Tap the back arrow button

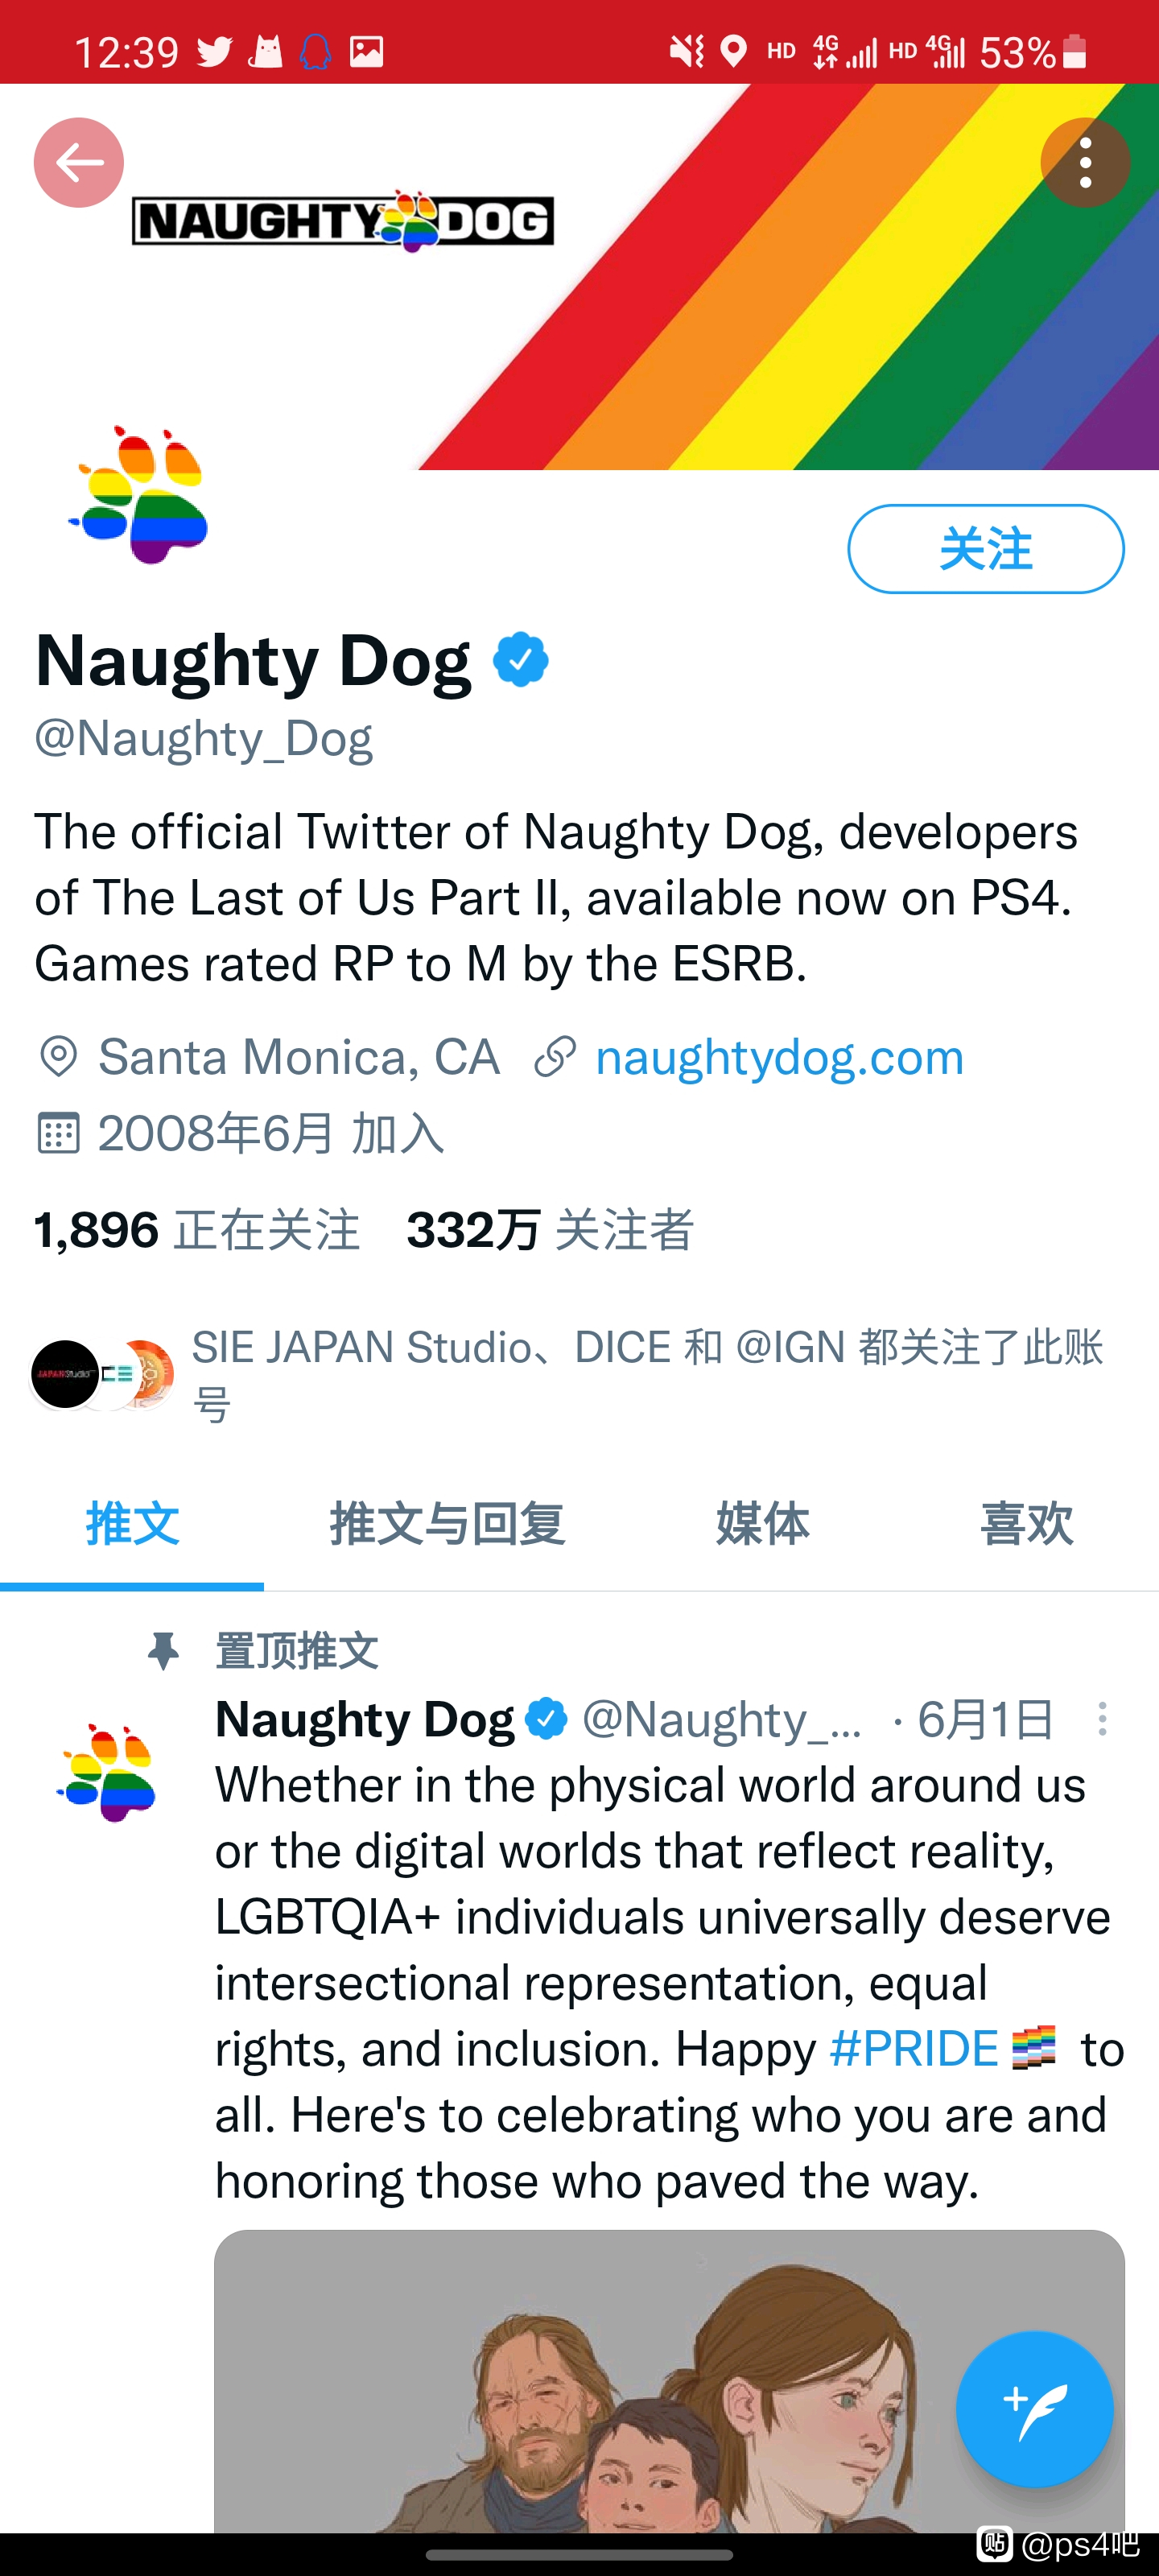(79, 162)
